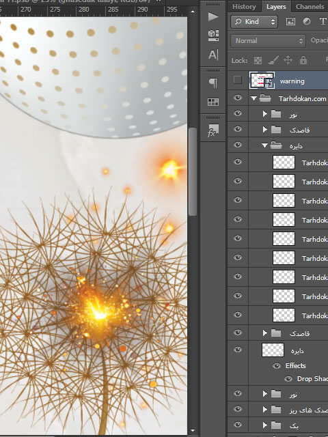
Task: Click the lock transparent pixels icon
Action: tap(258, 60)
